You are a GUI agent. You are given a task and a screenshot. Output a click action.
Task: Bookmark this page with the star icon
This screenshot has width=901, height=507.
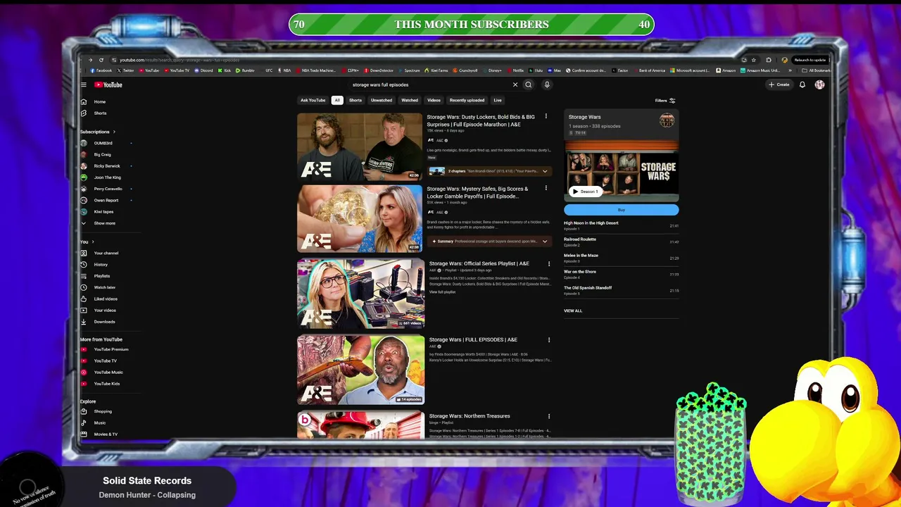[753, 60]
